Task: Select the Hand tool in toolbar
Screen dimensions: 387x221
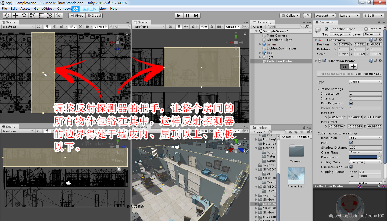Action: click(x=7, y=16)
